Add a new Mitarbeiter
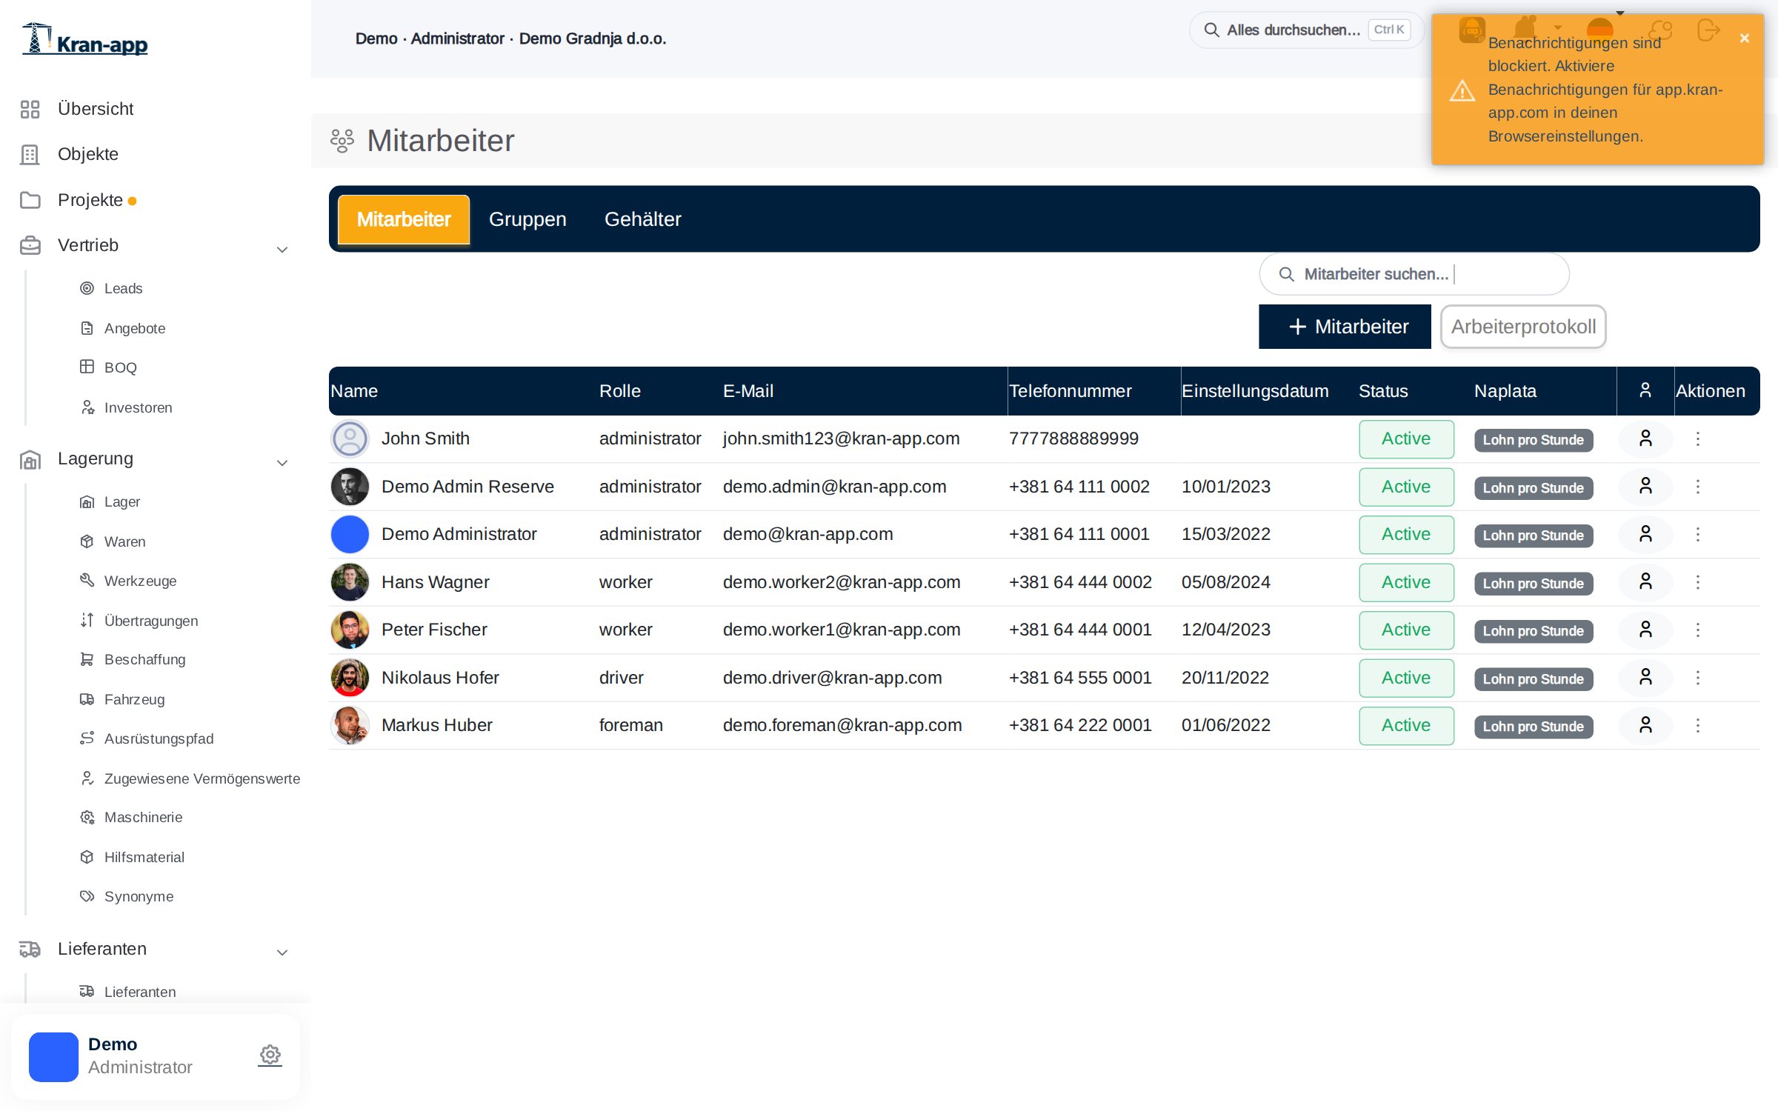Screen dimensions: 1778x1111 1345,327
